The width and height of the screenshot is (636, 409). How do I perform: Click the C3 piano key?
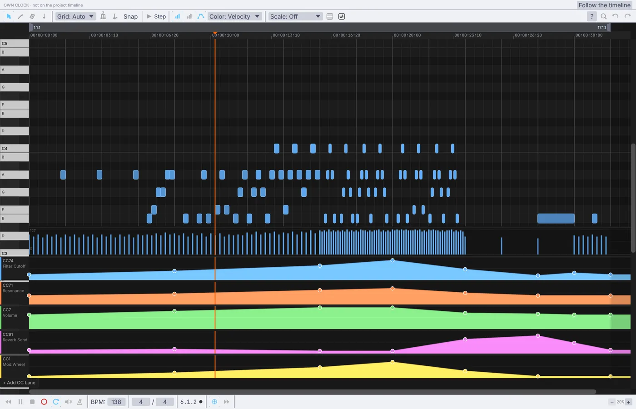coord(15,253)
